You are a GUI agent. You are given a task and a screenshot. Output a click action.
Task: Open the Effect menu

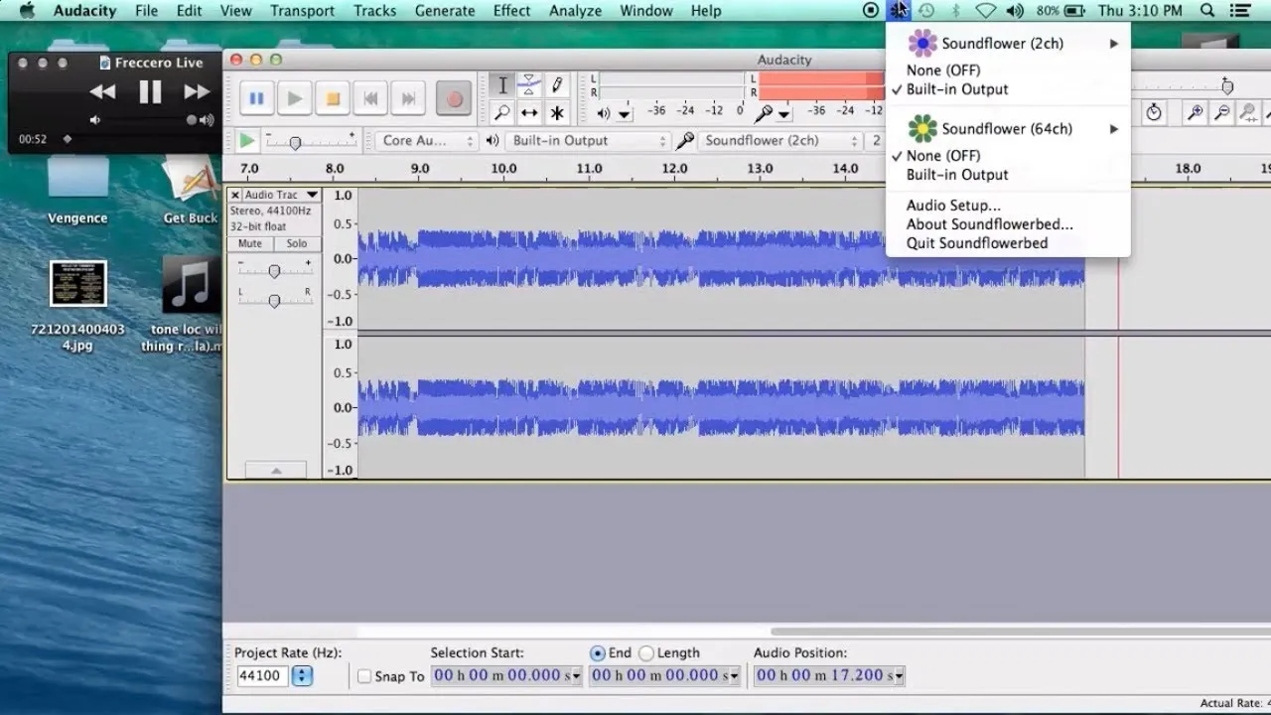coord(511,11)
